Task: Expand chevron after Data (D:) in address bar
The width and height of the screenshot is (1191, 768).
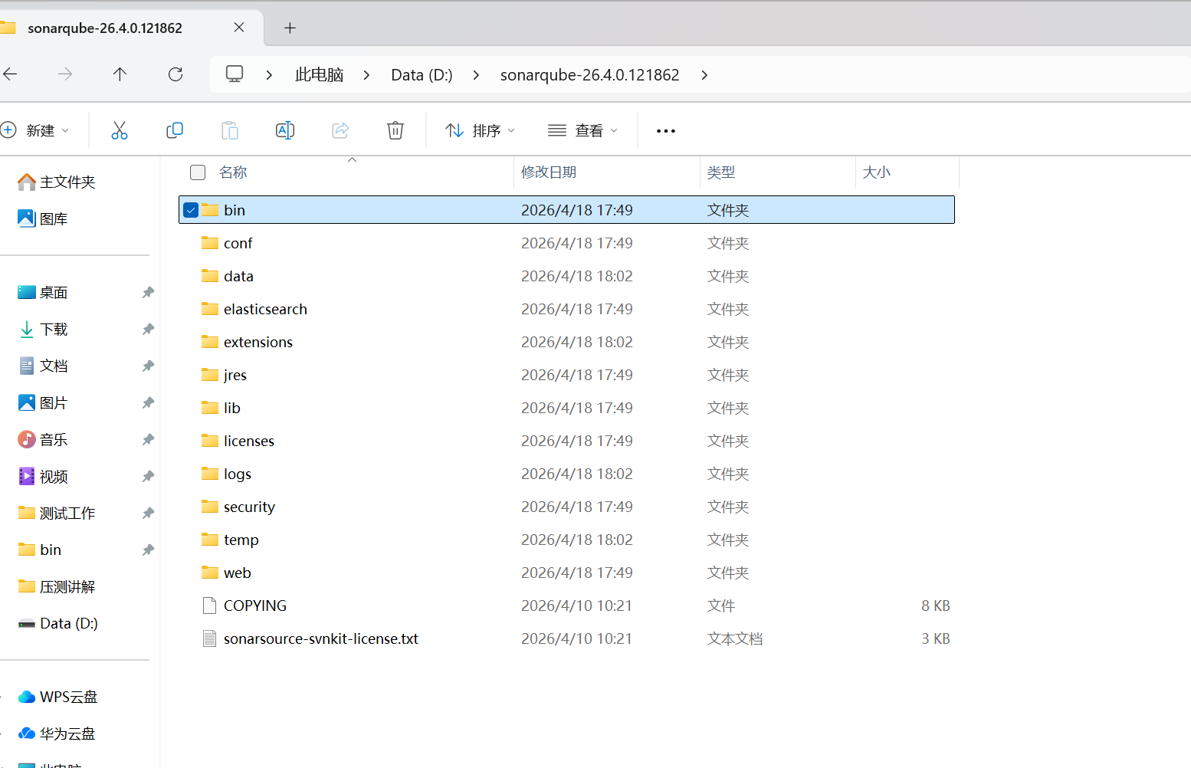Action: click(476, 74)
